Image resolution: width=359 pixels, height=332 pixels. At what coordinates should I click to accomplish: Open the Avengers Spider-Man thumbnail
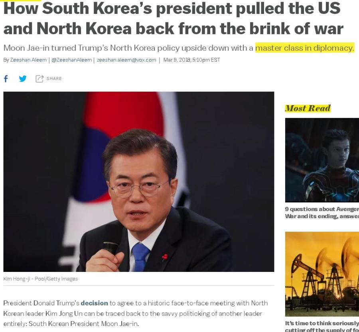click(322, 160)
